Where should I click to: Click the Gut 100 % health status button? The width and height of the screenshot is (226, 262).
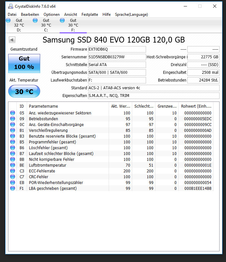click(24, 63)
